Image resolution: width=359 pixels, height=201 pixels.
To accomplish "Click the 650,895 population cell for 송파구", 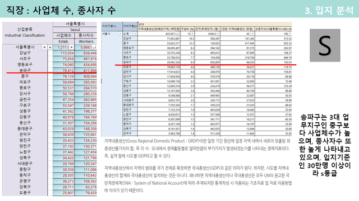I will point(208,62).
